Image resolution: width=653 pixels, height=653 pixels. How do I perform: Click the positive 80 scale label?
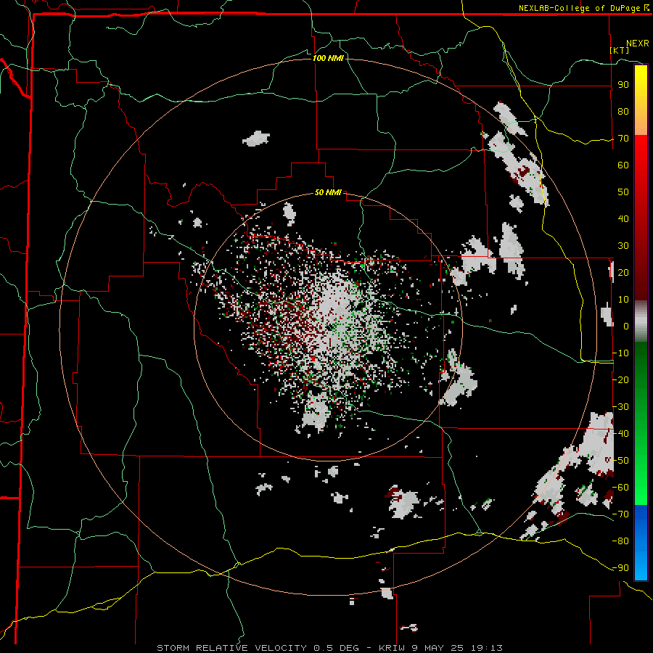pos(623,112)
